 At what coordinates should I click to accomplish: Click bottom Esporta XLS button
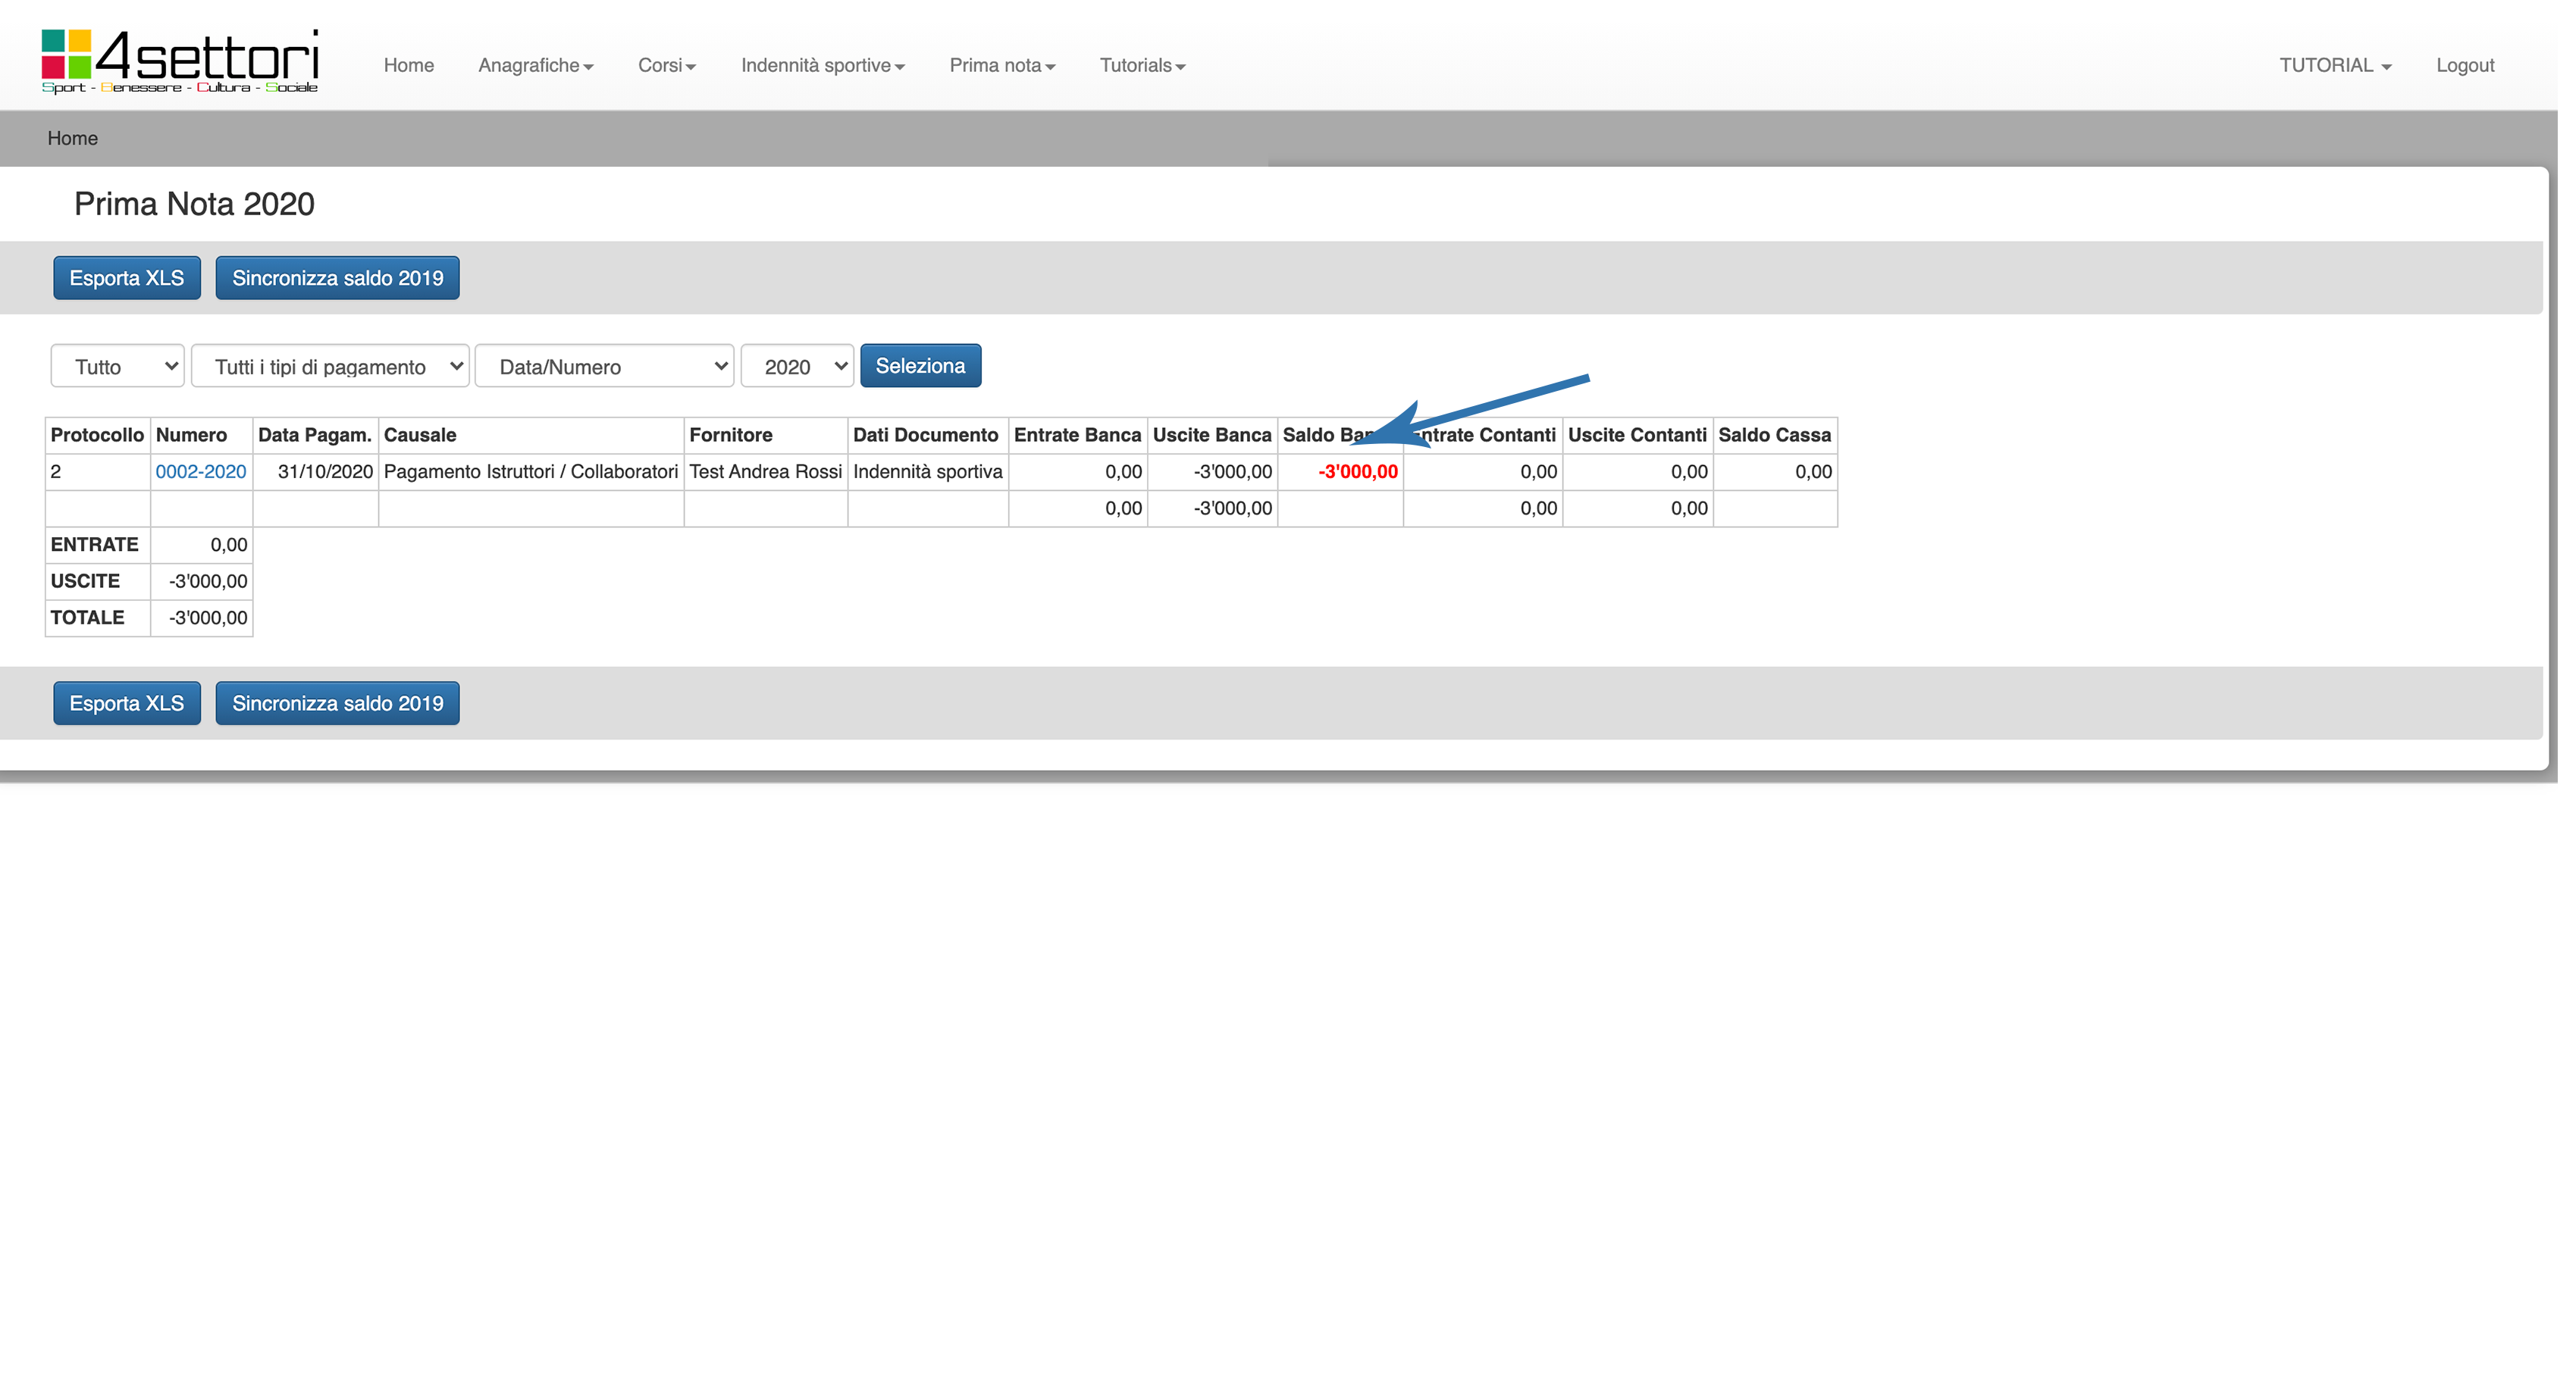pyautogui.click(x=126, y=703)
